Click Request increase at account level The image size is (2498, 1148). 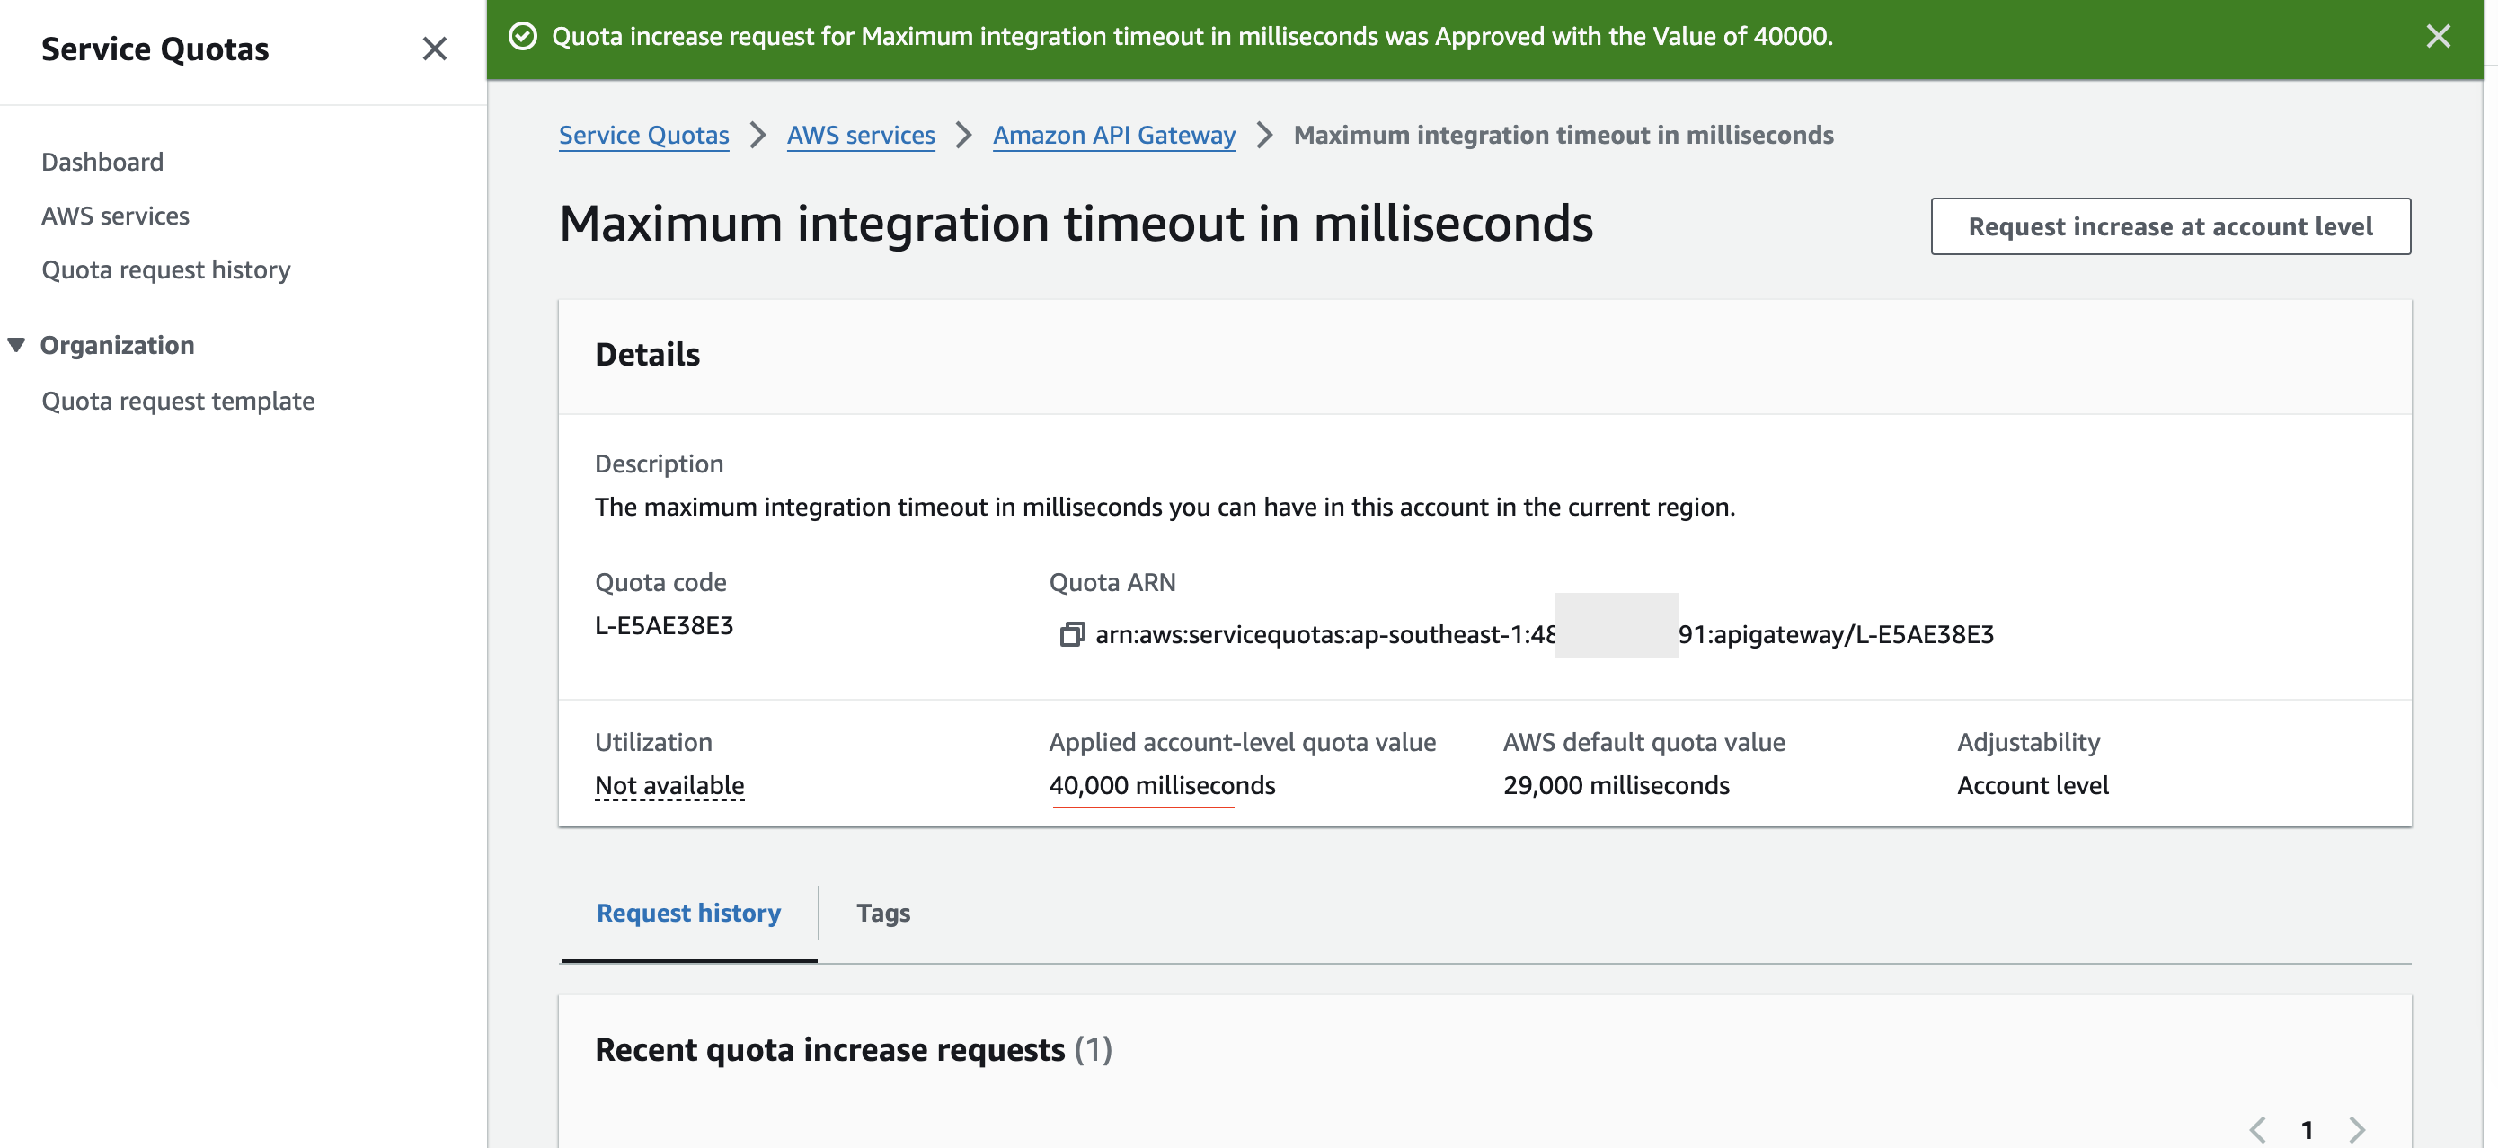[2169, 225]
